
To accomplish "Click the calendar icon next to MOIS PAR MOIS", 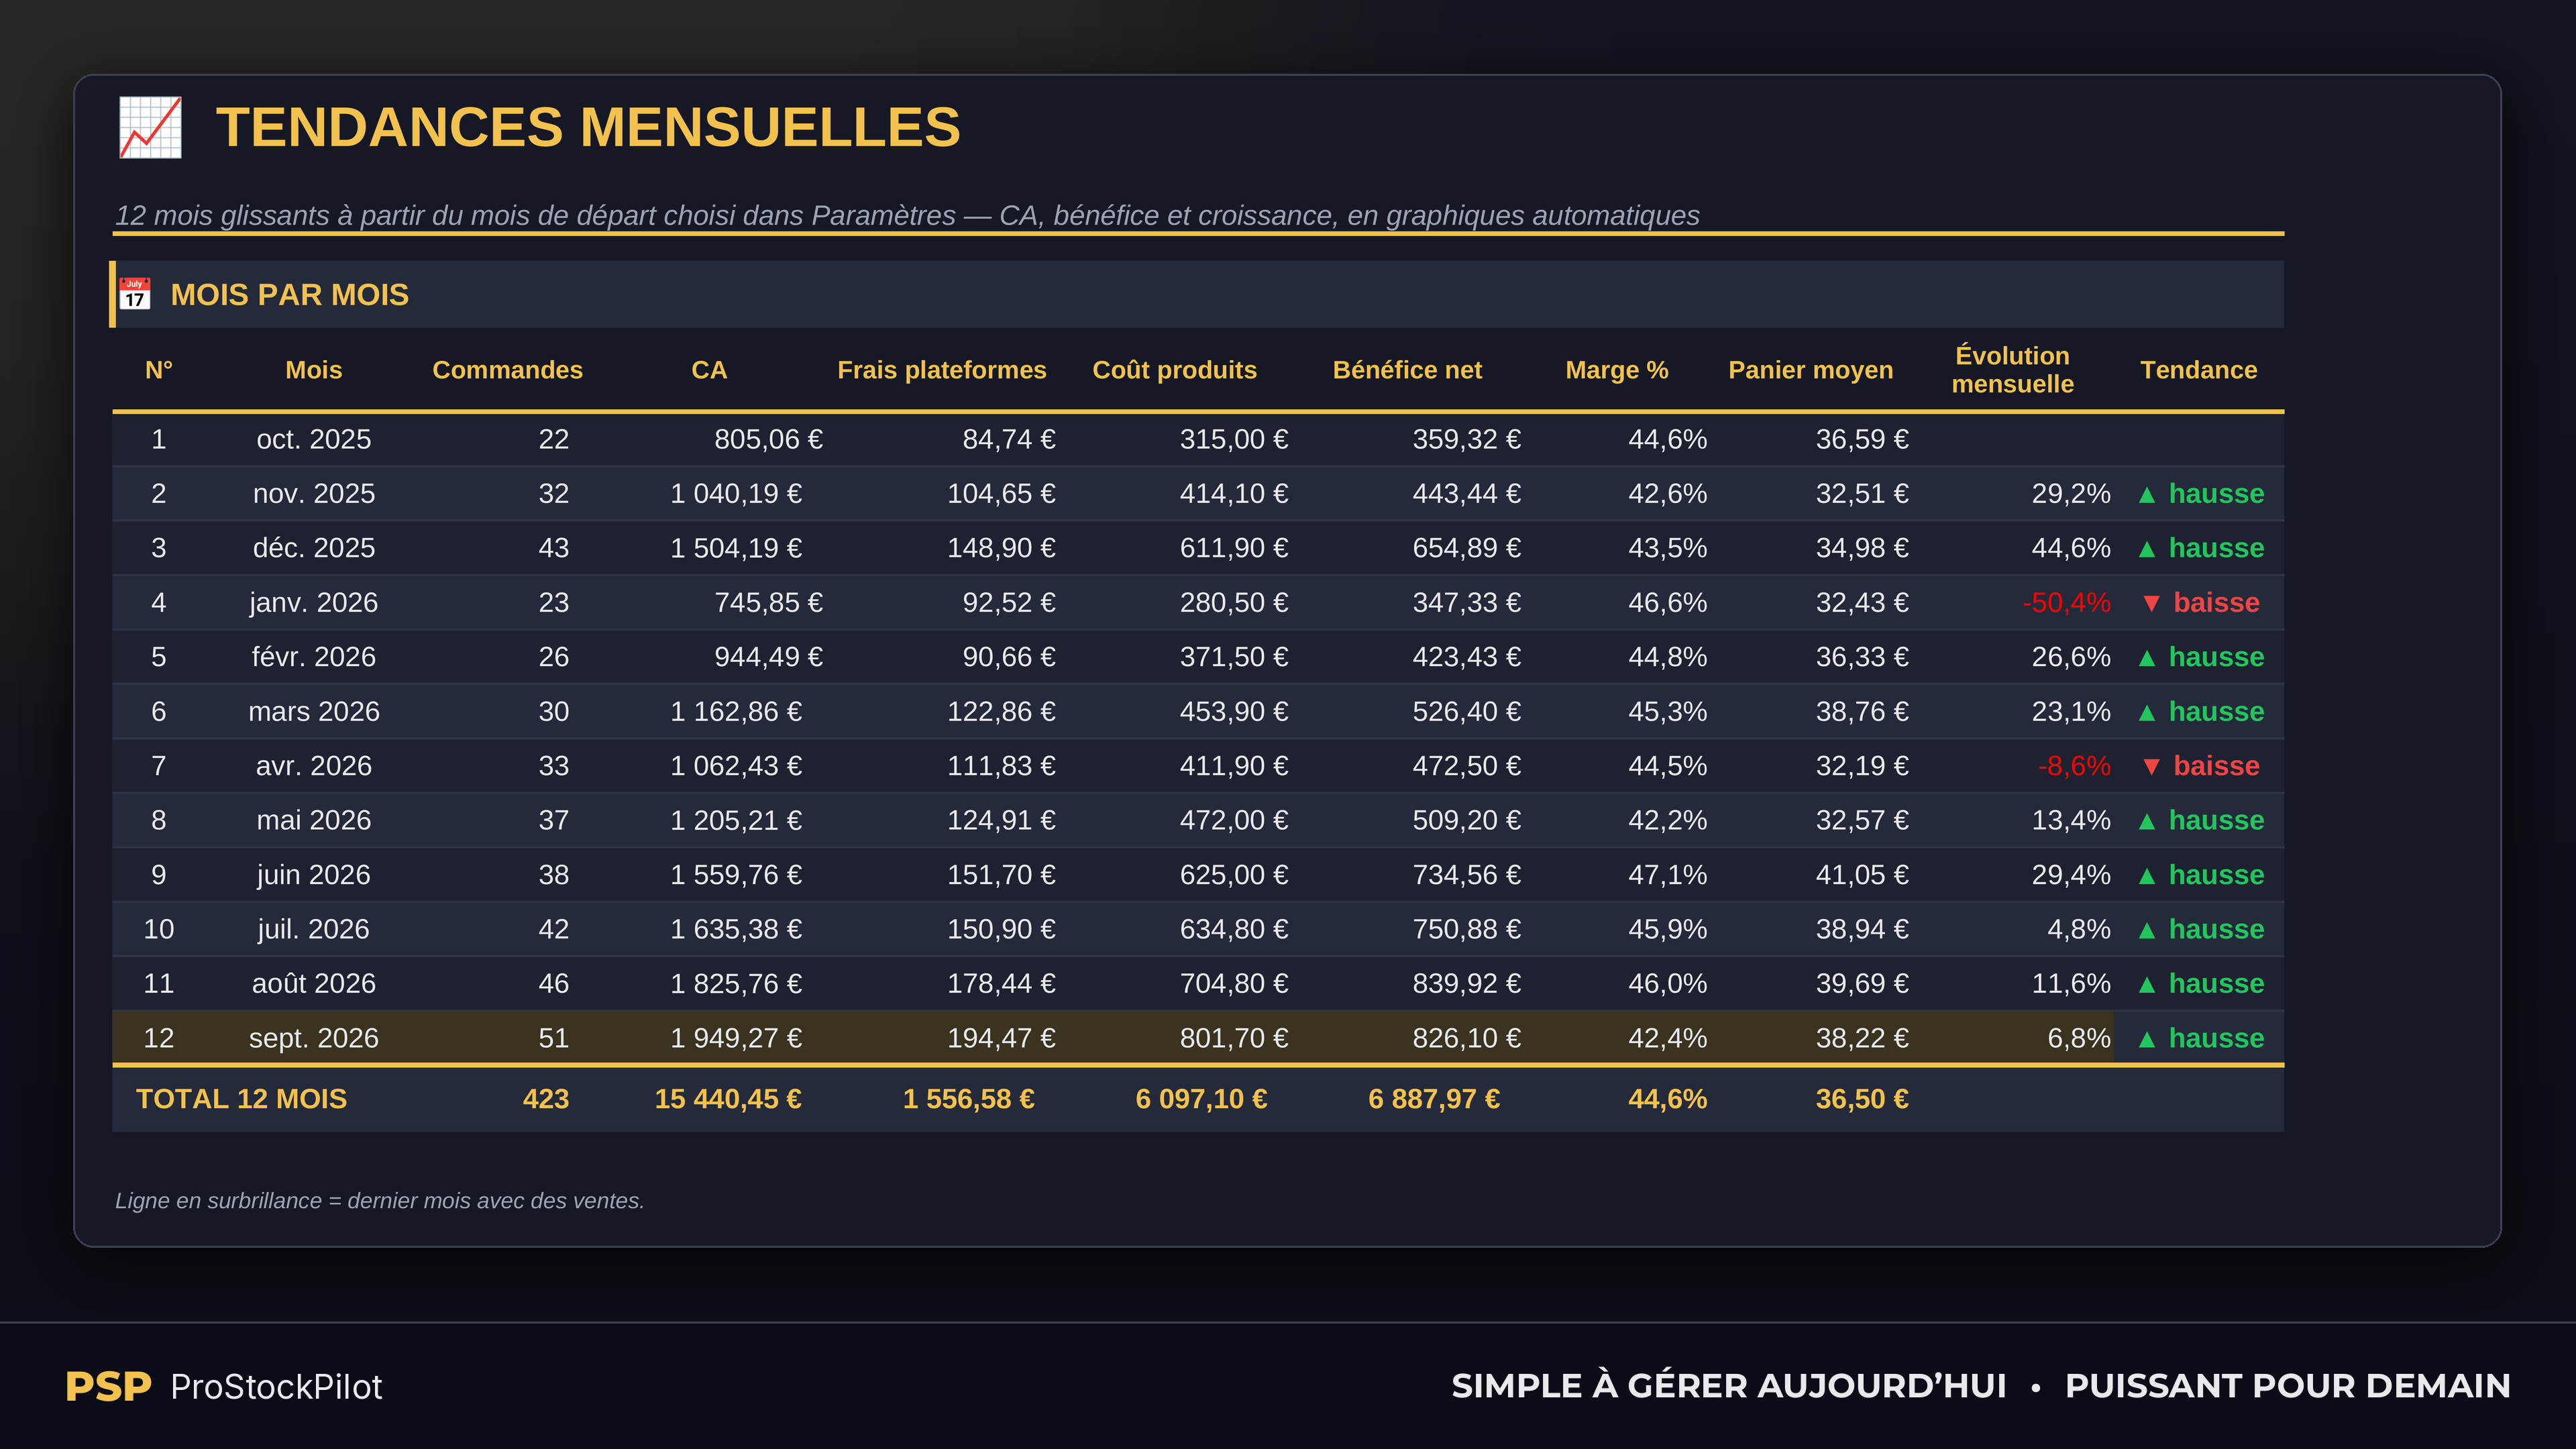I will click(135, 294).
